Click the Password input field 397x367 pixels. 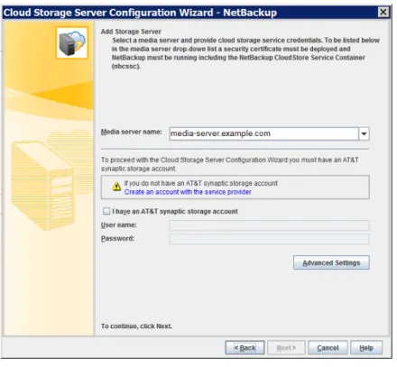pyautogui.click(x=269, y=239)
